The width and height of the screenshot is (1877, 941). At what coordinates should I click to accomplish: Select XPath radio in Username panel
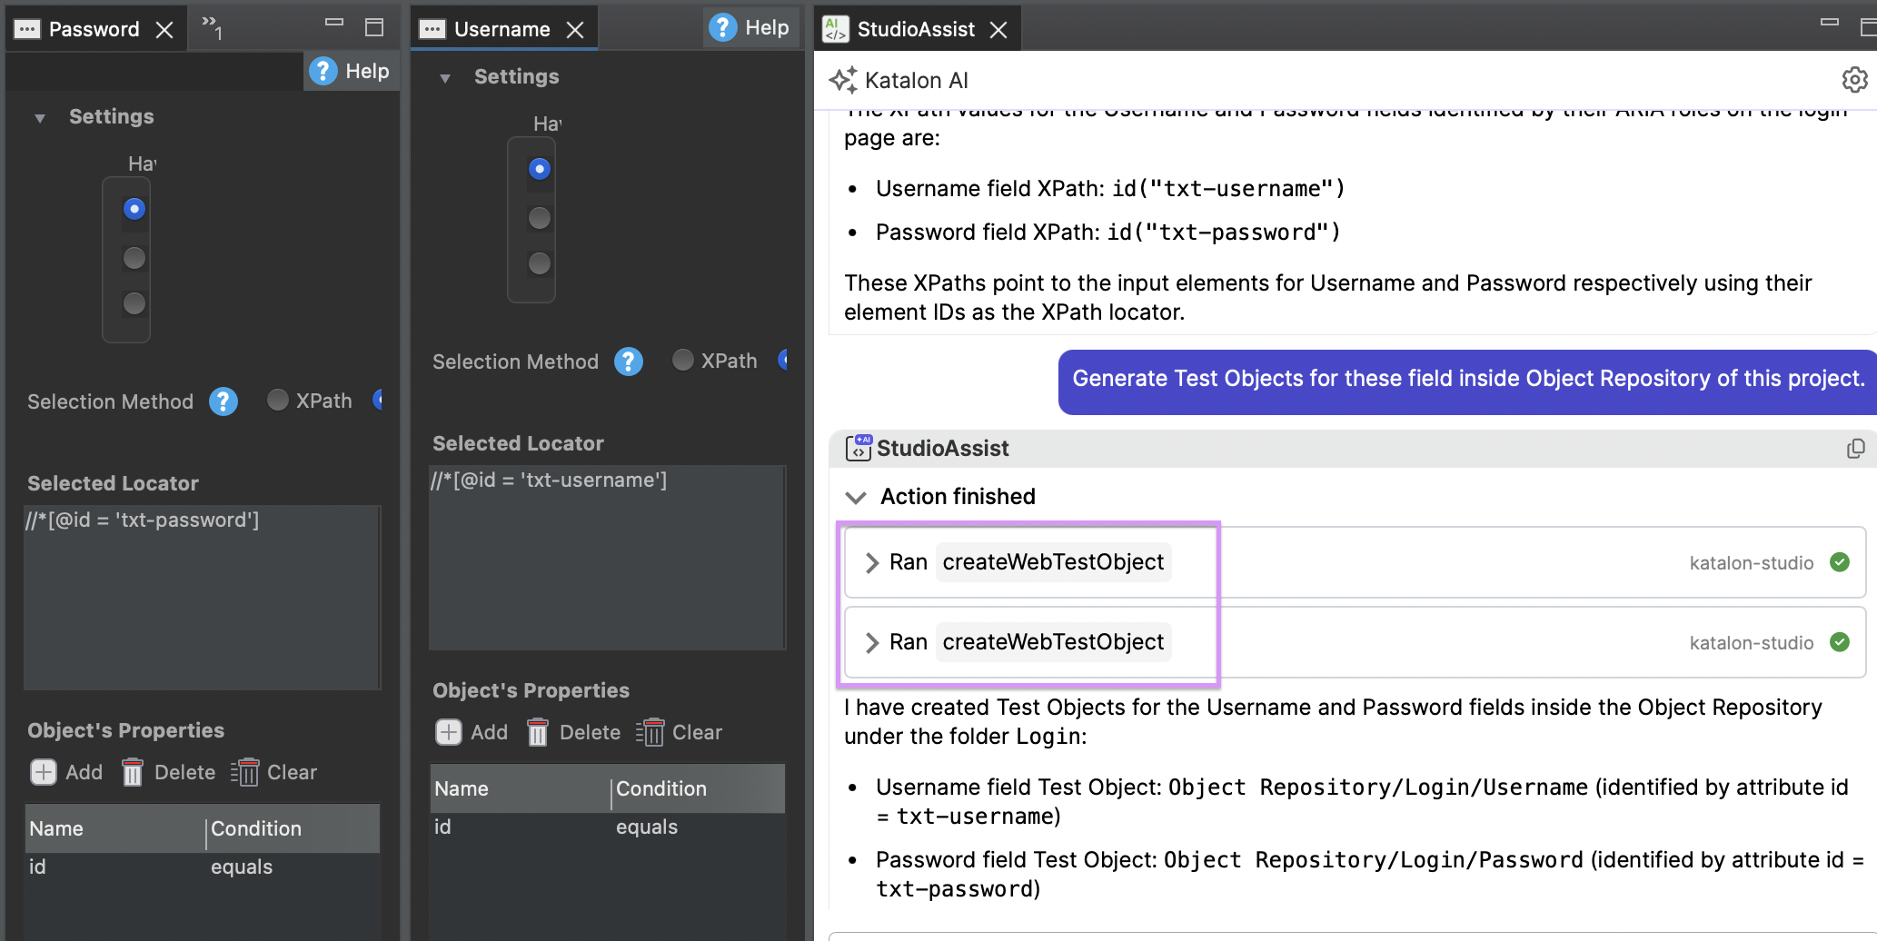683,361
